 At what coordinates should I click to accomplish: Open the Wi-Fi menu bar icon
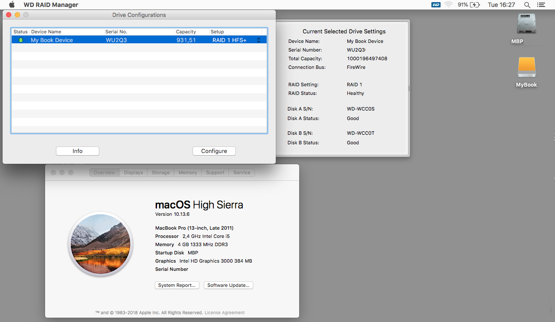(x=448, y=5)
